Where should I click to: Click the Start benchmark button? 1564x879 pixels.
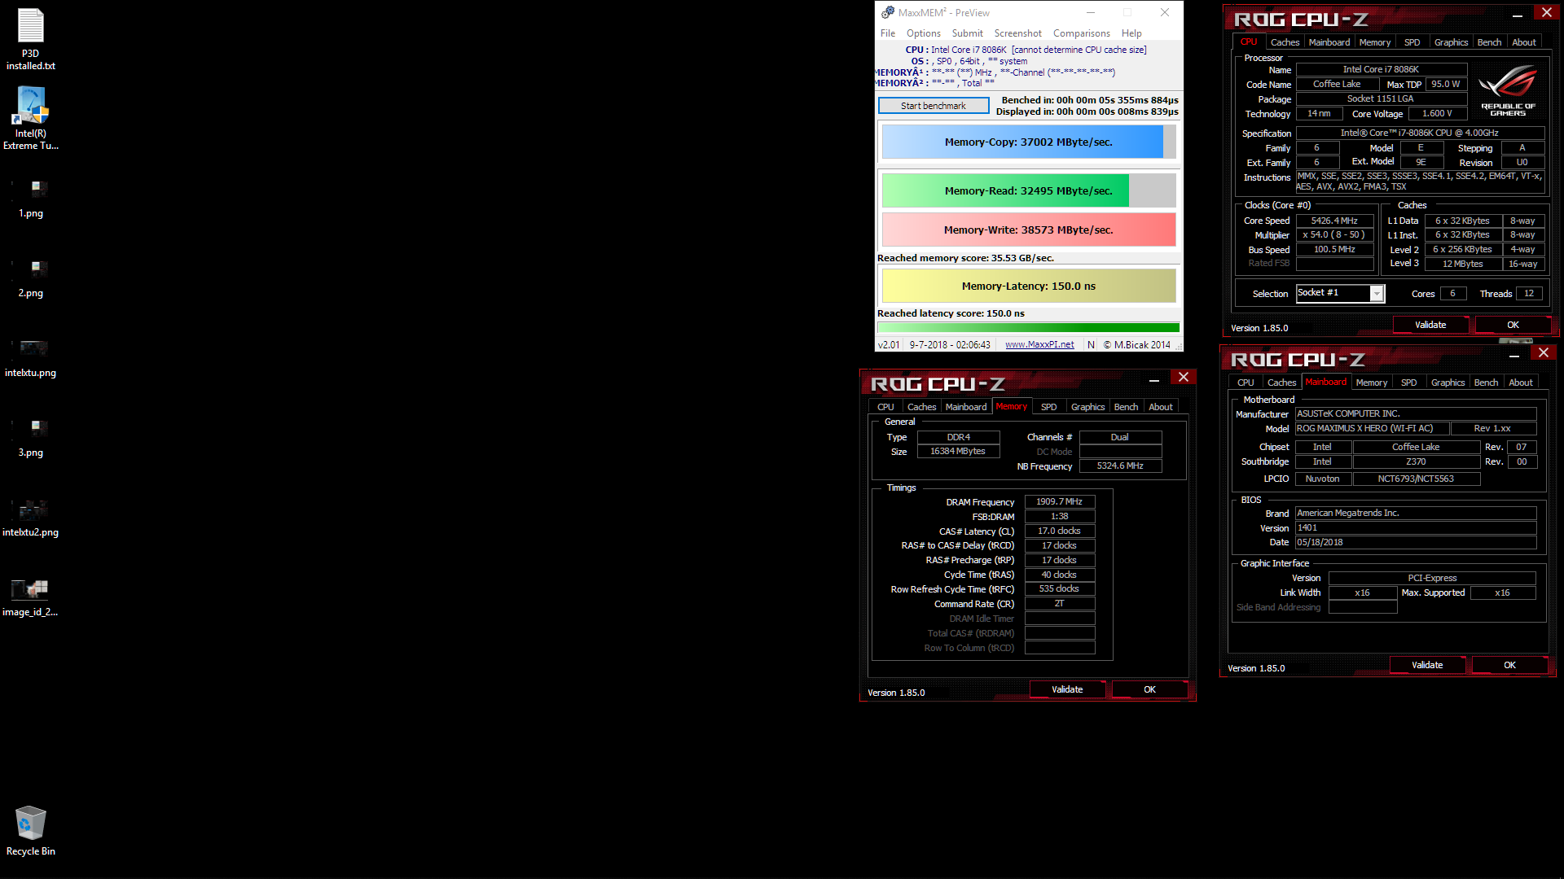coord(934,106)
